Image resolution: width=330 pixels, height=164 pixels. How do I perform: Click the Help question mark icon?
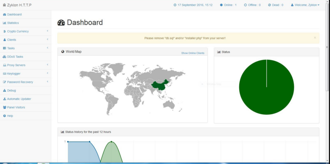[5, 116]
